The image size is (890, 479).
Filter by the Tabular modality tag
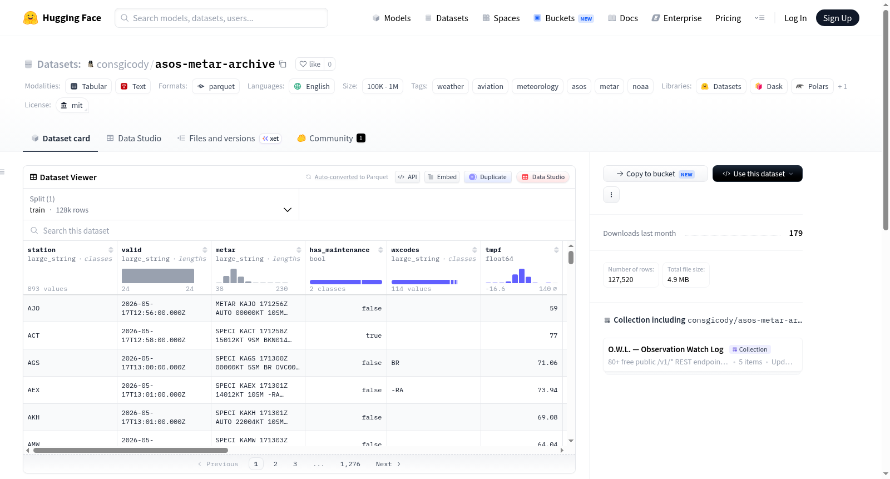(x=88, y=86)
